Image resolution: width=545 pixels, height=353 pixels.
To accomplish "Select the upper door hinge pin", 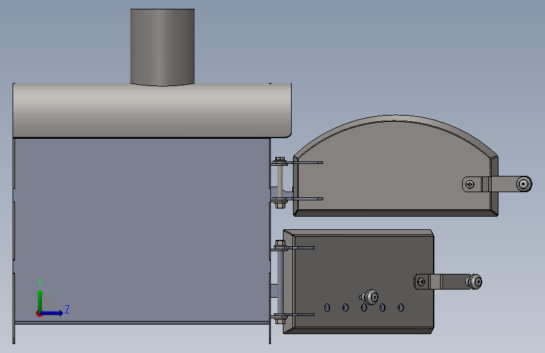I will tap(280, 182).
